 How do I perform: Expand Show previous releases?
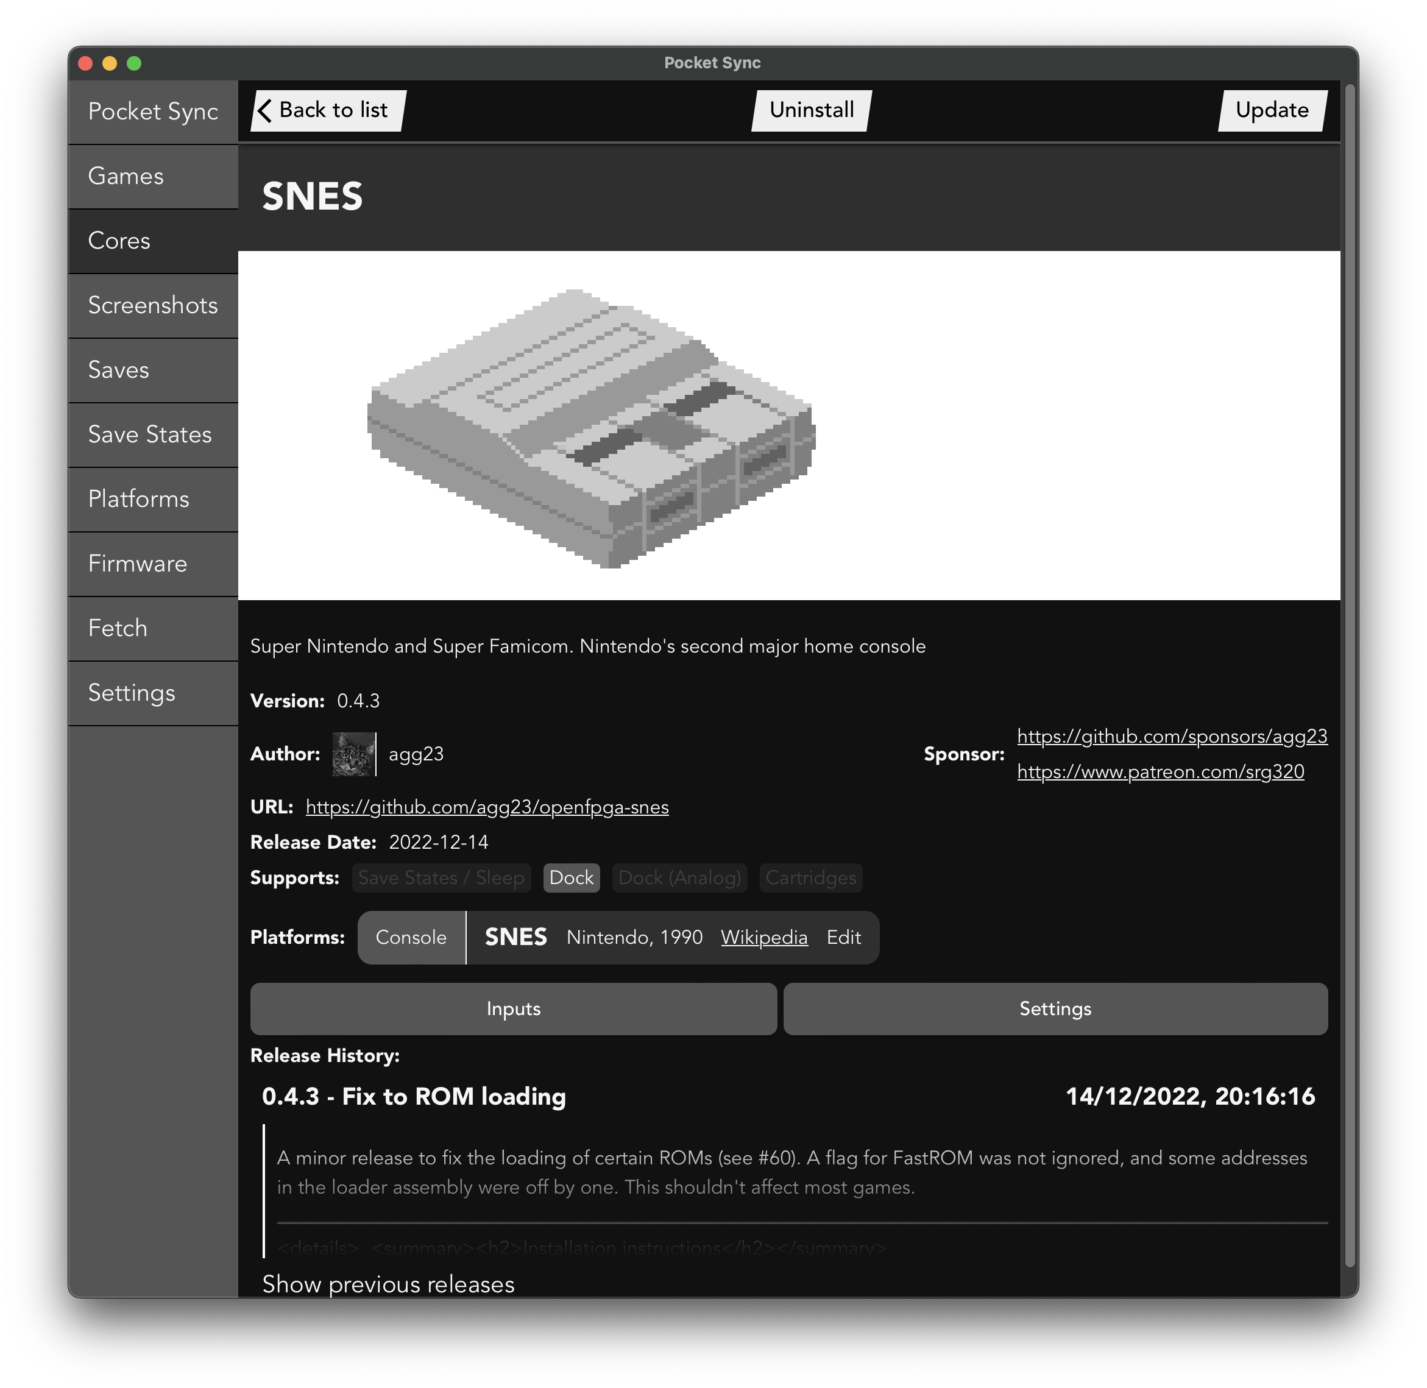388,1284
